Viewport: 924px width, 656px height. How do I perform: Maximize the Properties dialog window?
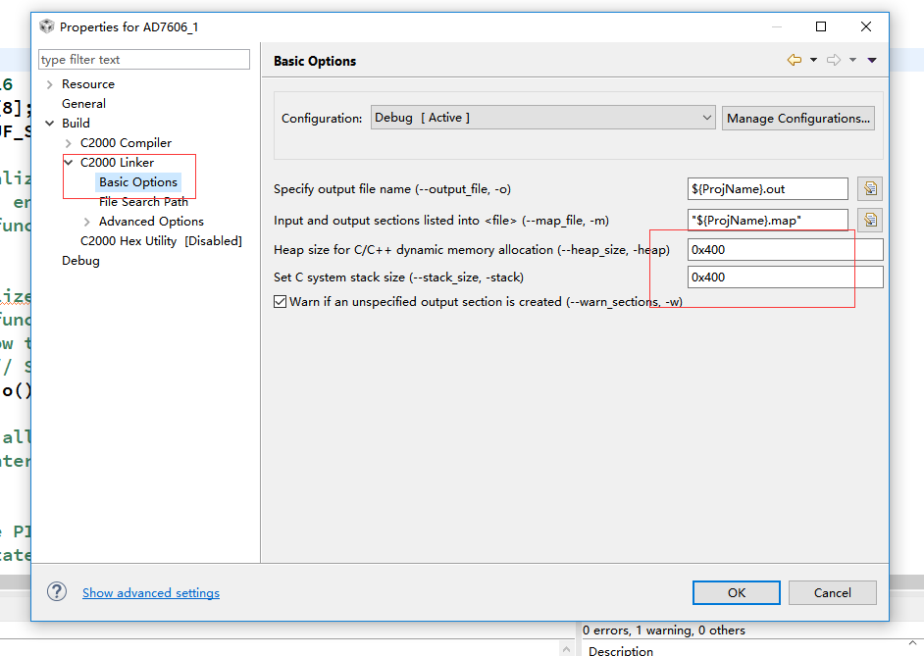pos(821,26)
